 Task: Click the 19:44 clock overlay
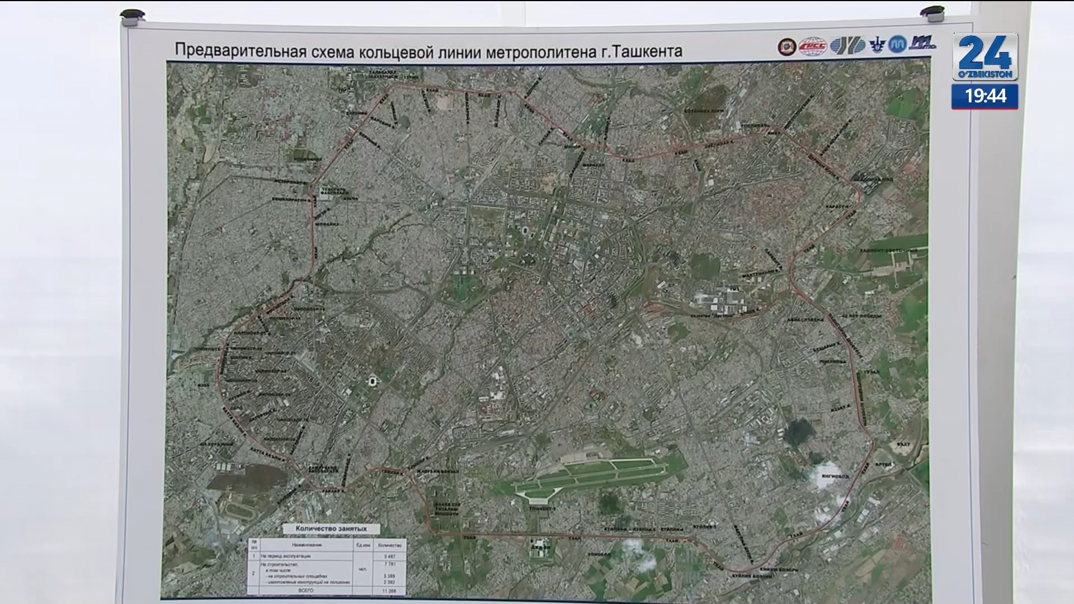[985, 97]
